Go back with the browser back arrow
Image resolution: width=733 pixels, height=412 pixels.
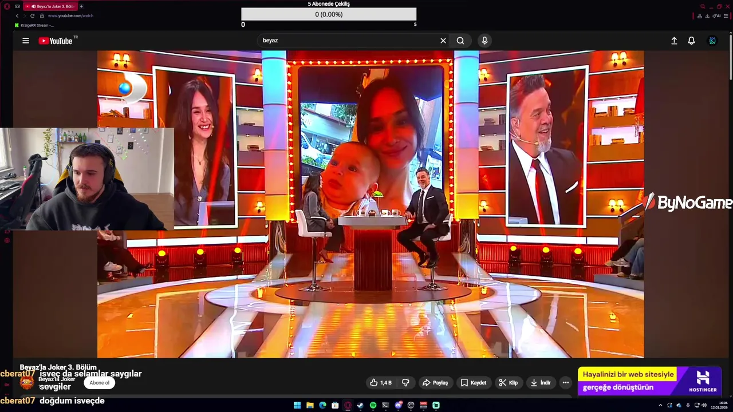tap(17, 16)
